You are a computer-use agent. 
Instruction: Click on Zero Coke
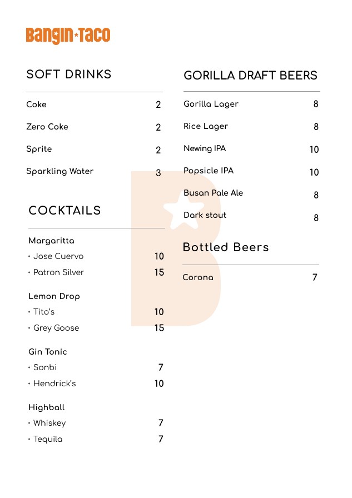[x=47, y=127]
